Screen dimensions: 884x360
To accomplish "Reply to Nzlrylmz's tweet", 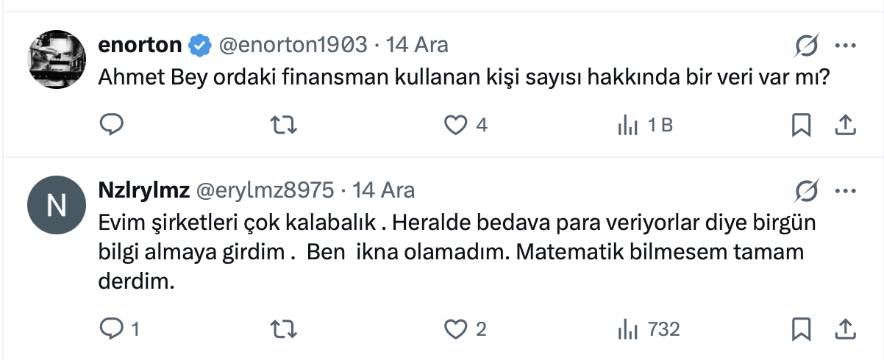I will click(x=111, y=328).
